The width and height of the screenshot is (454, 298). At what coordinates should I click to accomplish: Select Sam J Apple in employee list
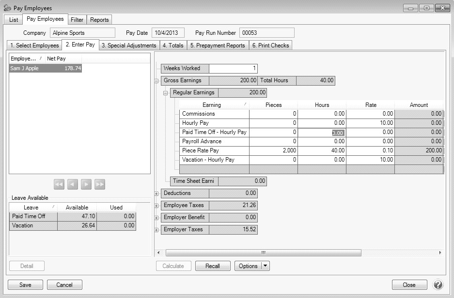click(46, 69)
